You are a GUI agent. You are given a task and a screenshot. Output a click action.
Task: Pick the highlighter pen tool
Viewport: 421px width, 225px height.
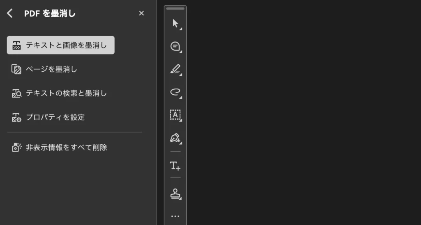176,69
